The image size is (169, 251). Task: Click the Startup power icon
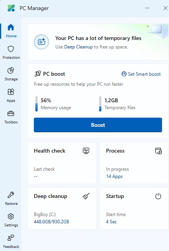[158, 196]
